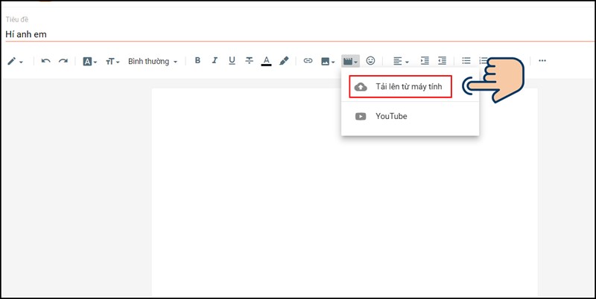Screen dimensions: 596x299
Task: Decrease indent of the paragraph
Action: pos(442,61)
